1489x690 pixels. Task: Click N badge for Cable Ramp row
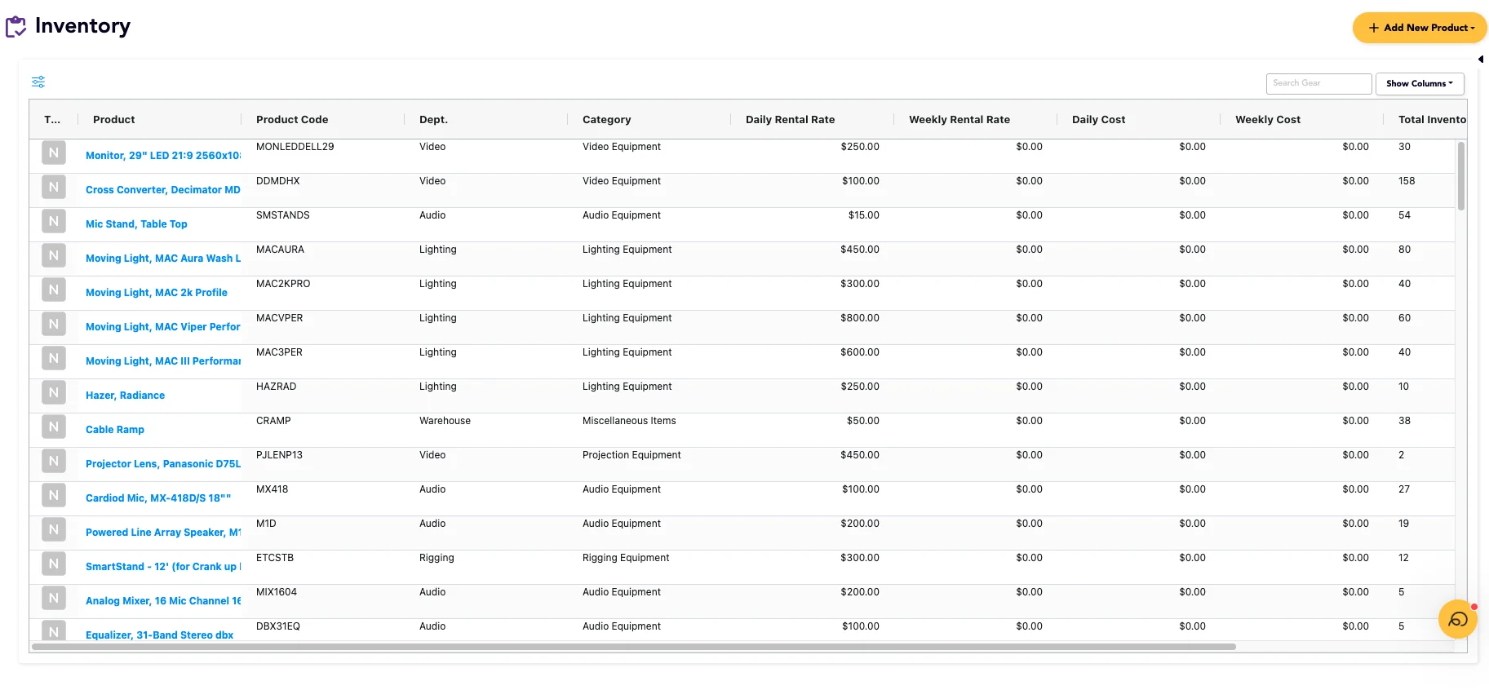pos(54,427)
